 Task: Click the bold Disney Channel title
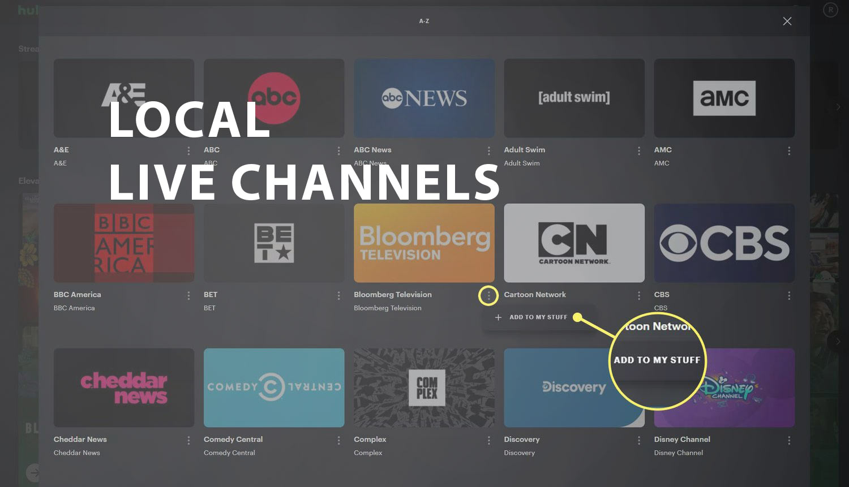(682, 439)
